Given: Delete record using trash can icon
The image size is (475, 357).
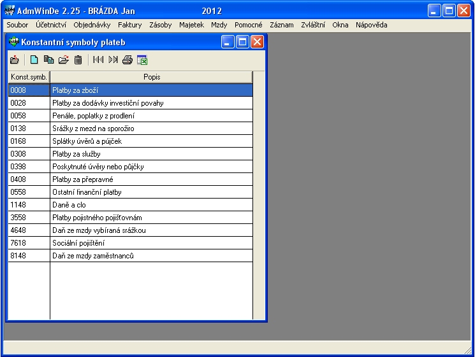Looking at the screenshot, I should (78, 60).
